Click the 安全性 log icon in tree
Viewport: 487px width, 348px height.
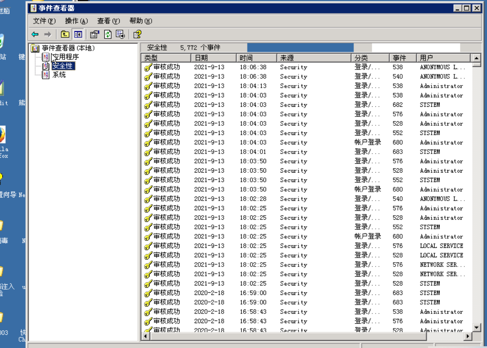tap(46, 66)
